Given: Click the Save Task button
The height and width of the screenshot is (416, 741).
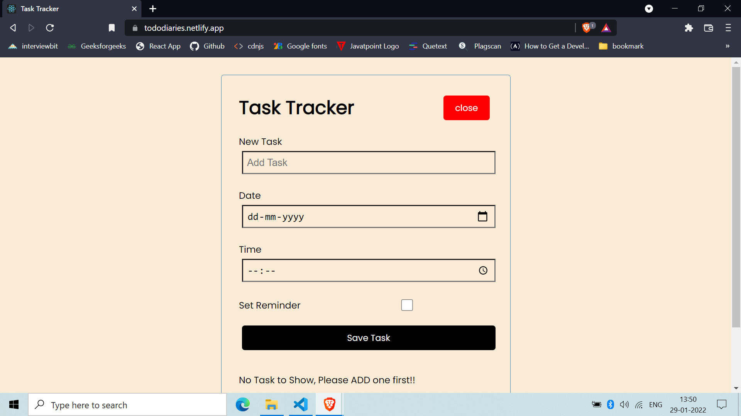Looking at the screenshot, I should (369, 338).
